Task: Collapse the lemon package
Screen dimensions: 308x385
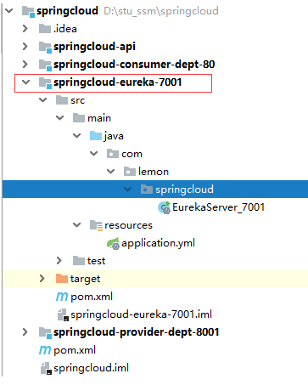Action: click(x=111, y=172)
